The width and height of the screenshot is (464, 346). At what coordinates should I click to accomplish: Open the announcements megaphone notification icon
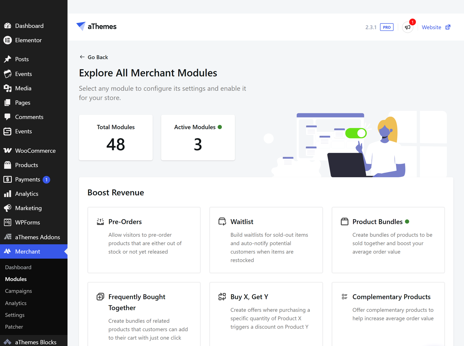(408, 27)
